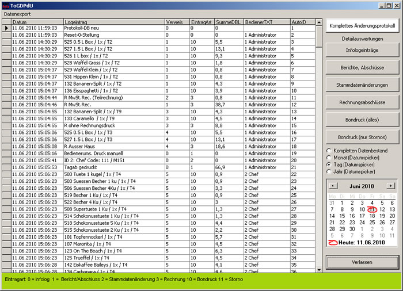This screenshot has width=403, height=291.
Task: Pick circled day 11 in calendar
Action: (x=372, y=209)
